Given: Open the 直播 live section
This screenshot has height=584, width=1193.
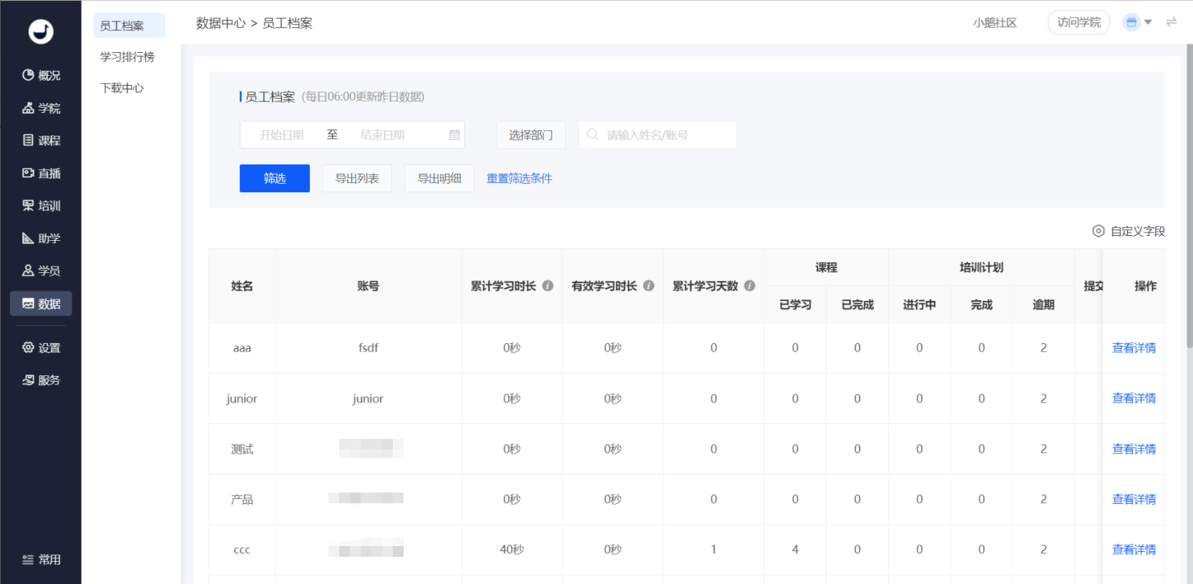Looking at the screenshot, I should click(41, 173).
